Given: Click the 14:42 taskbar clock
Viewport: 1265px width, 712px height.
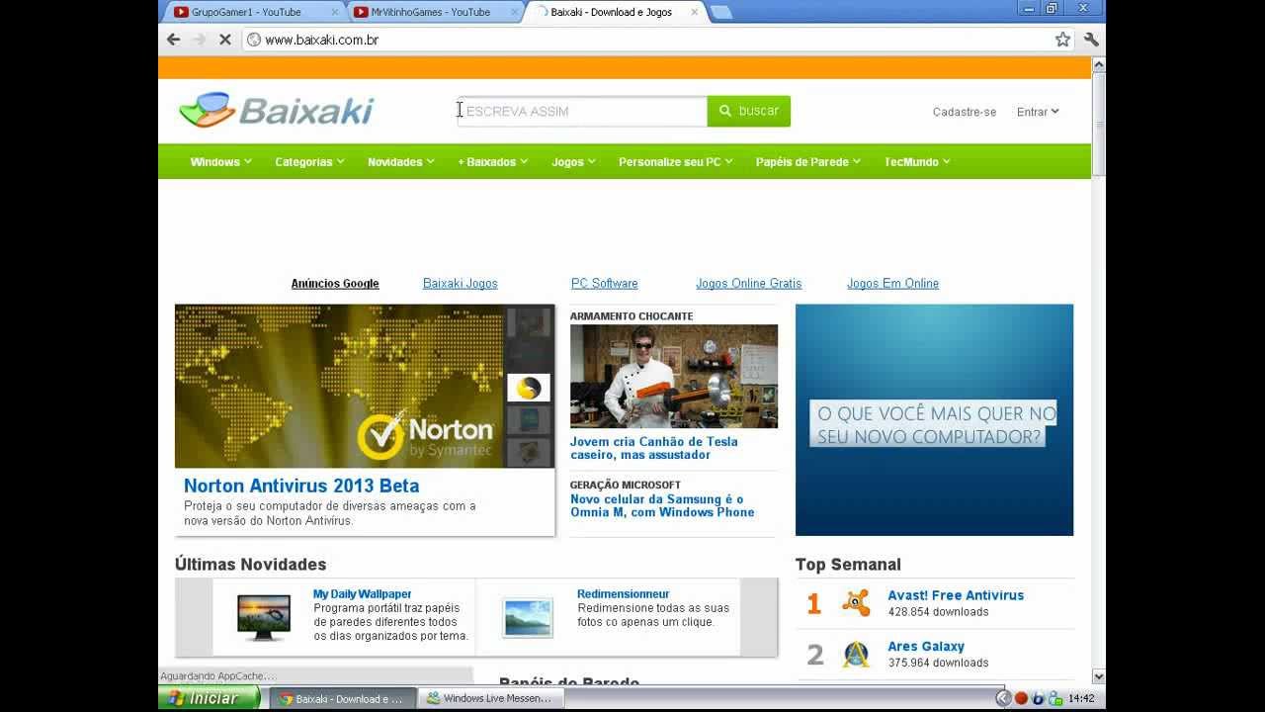Looking at the screenshot, I should [1081, 698].
